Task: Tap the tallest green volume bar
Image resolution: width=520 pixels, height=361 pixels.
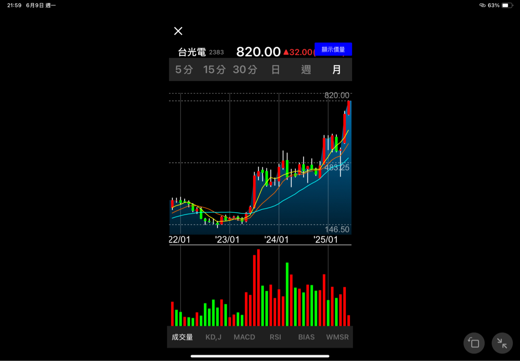Action: point(287,294)
